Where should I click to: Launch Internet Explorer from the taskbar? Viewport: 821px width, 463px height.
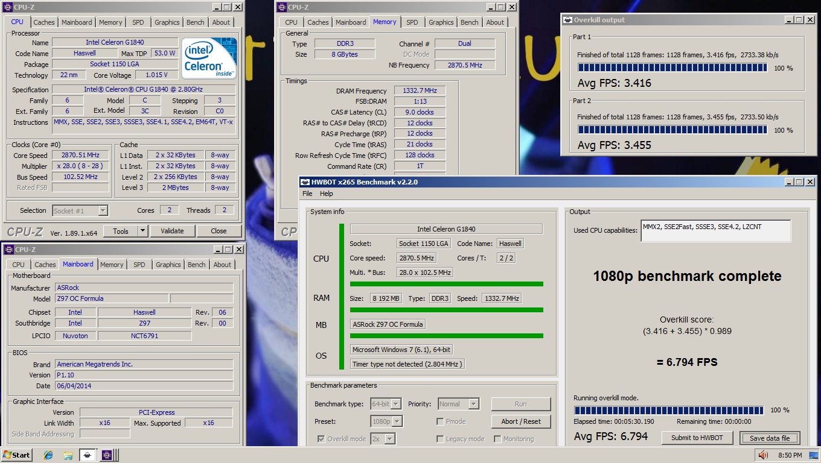pyautogui.click(x=48, y=455)
